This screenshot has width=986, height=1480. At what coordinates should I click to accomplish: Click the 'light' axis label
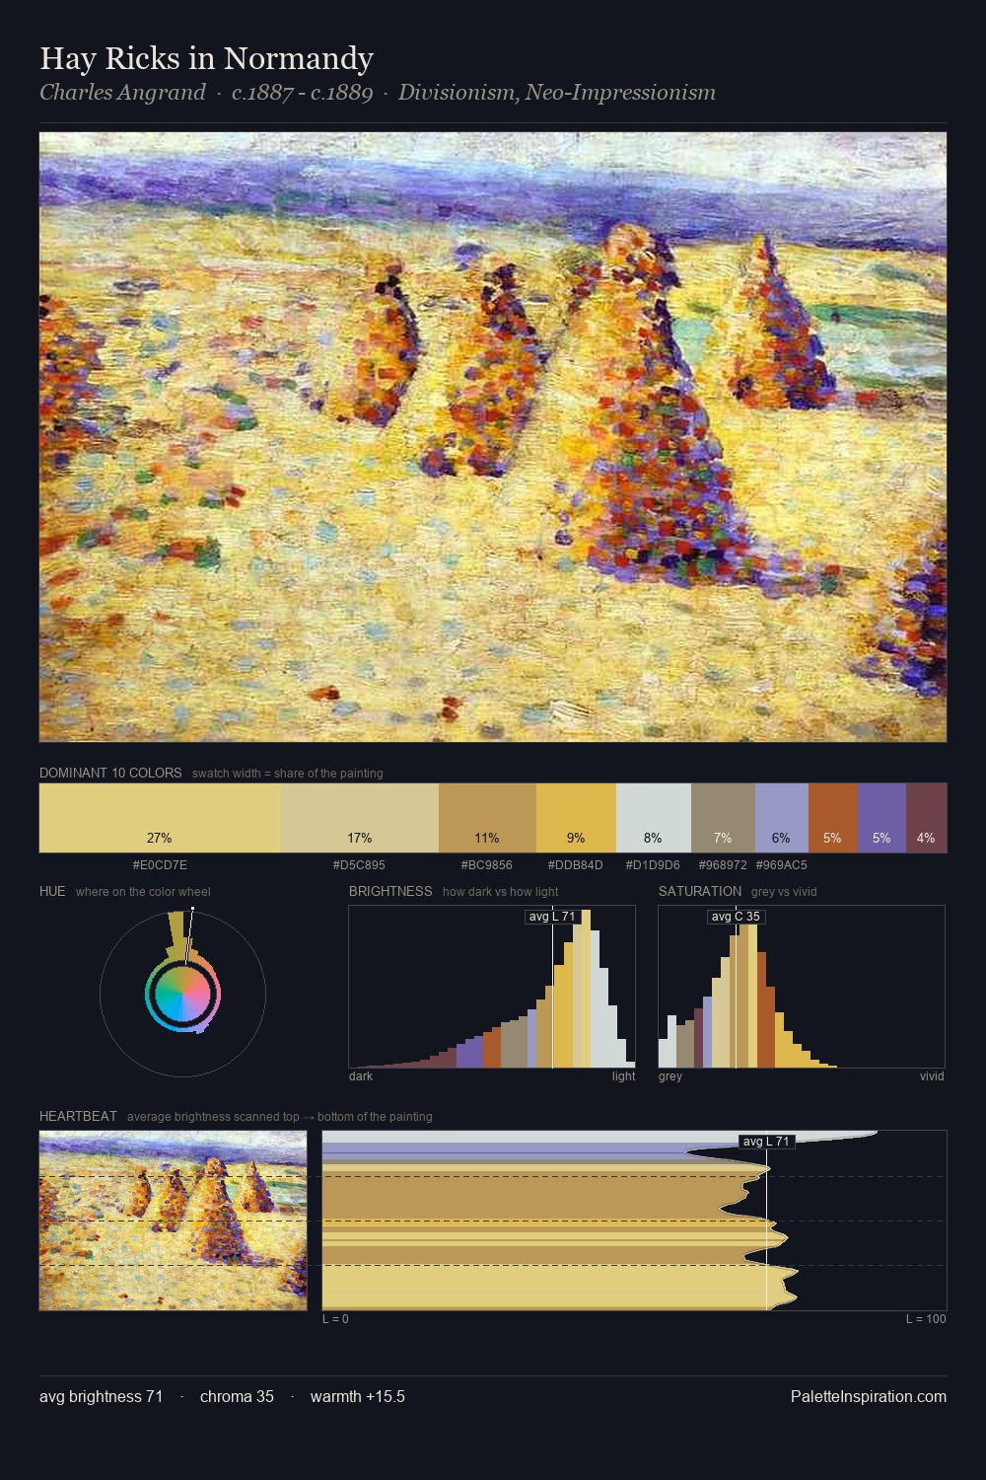coord(623,1076)
